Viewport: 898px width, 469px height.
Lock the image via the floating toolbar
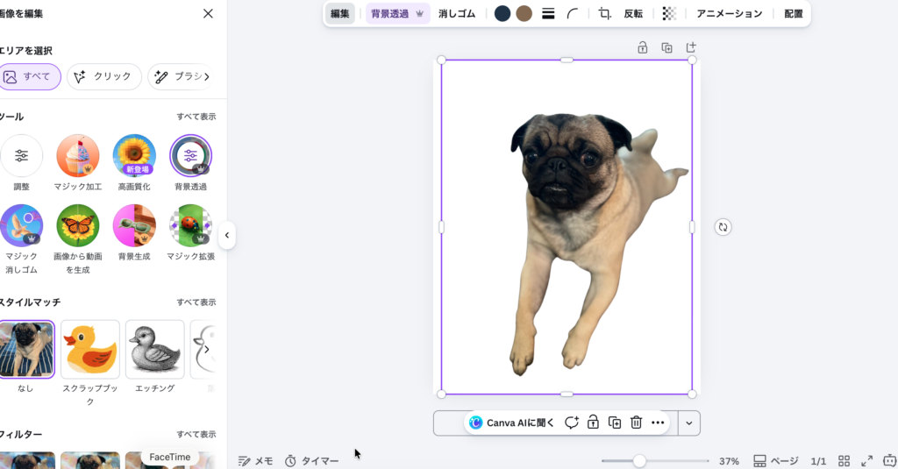coord(593,423)
